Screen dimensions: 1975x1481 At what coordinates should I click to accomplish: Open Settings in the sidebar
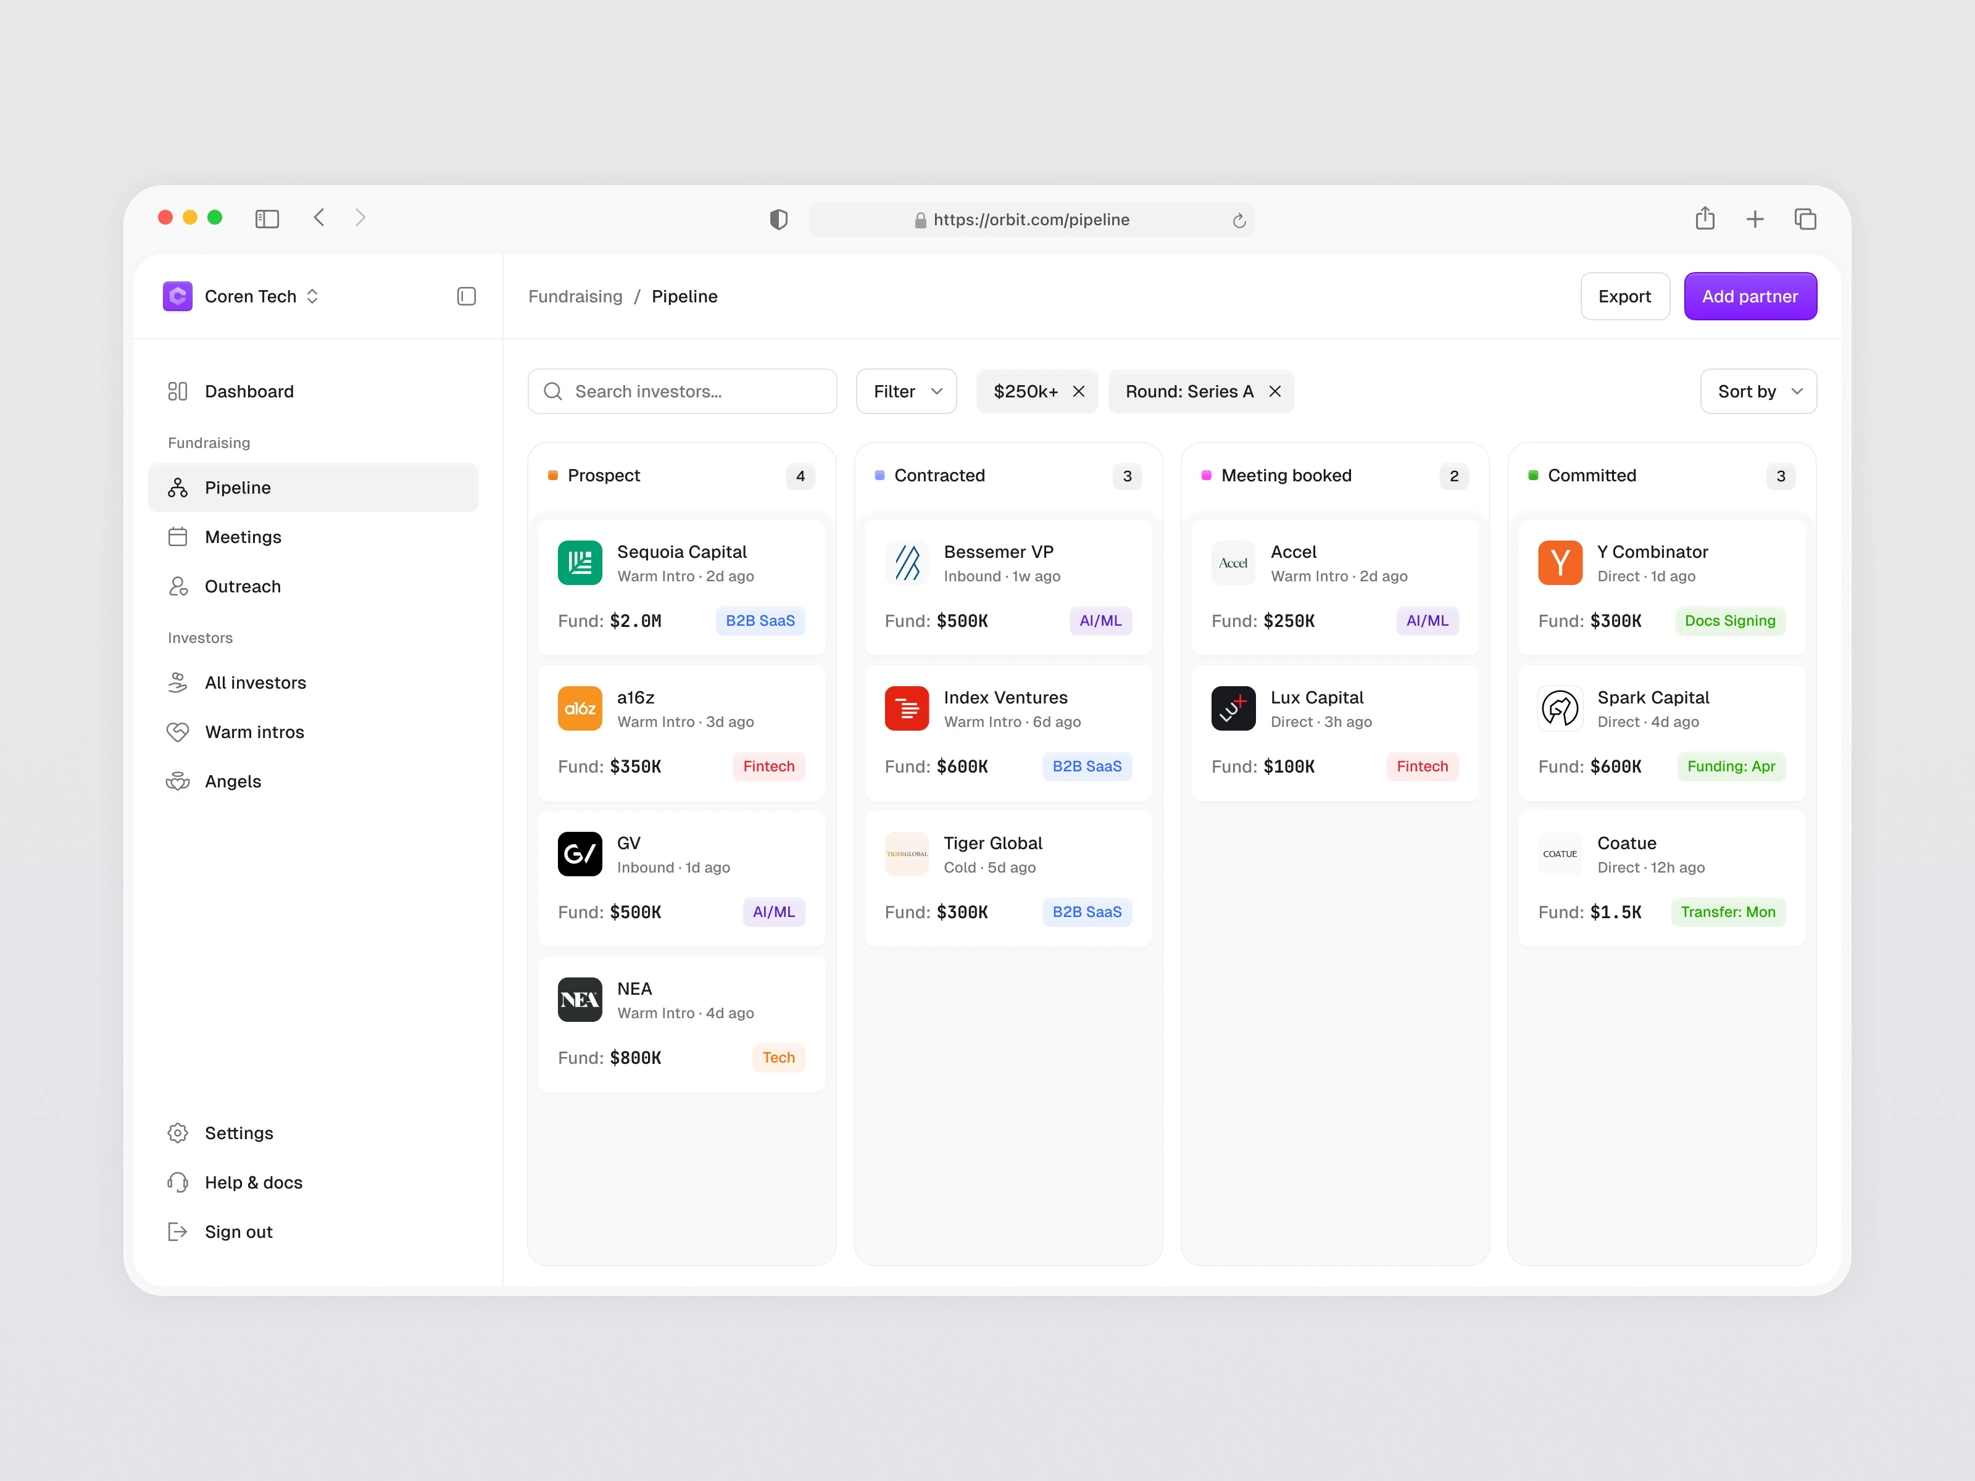point(314,1134)
